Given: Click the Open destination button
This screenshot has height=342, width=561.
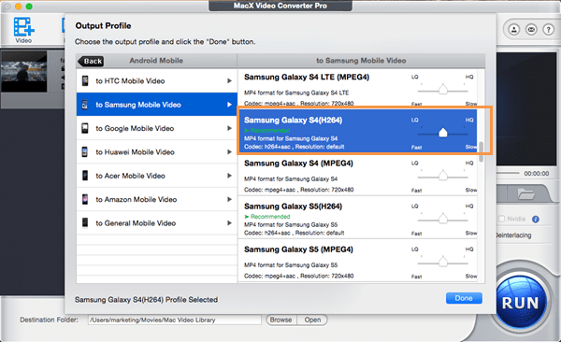Looking at the screenshot, I should coord(312,320).
